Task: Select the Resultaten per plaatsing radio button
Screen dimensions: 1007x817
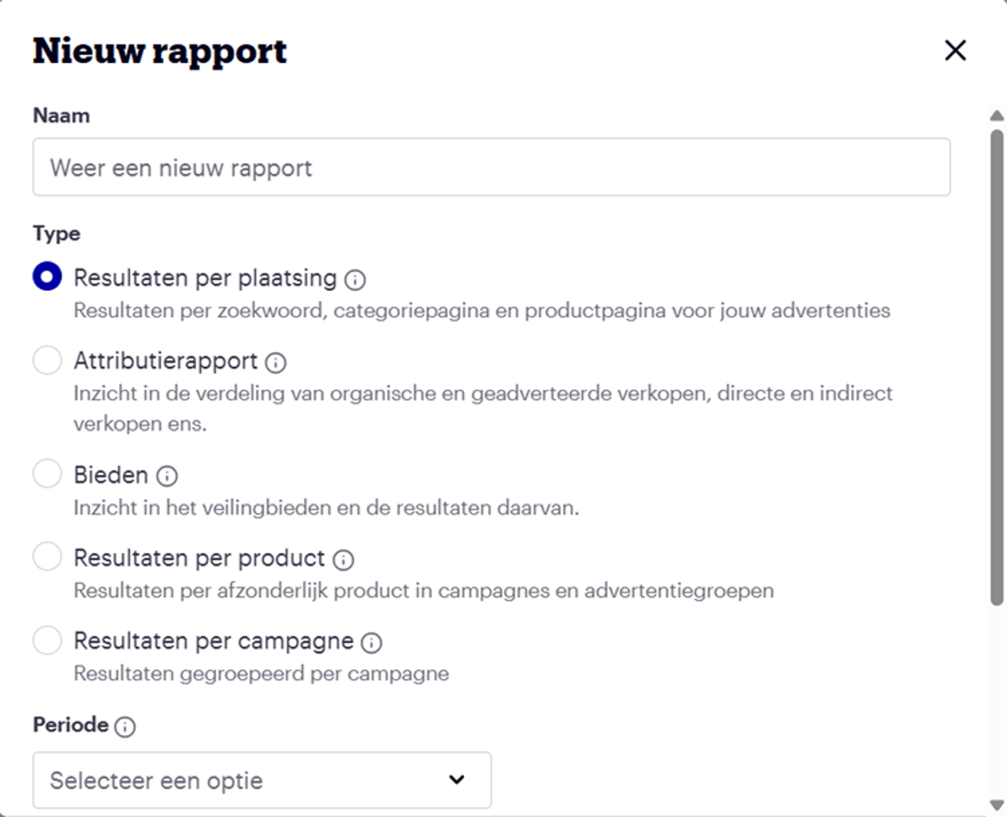Action: pyautogui.click(x=47, y=277)
